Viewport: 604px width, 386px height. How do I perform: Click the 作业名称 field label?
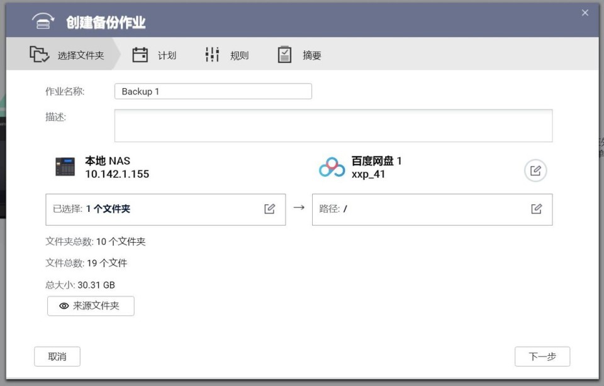tap(65, 91)
